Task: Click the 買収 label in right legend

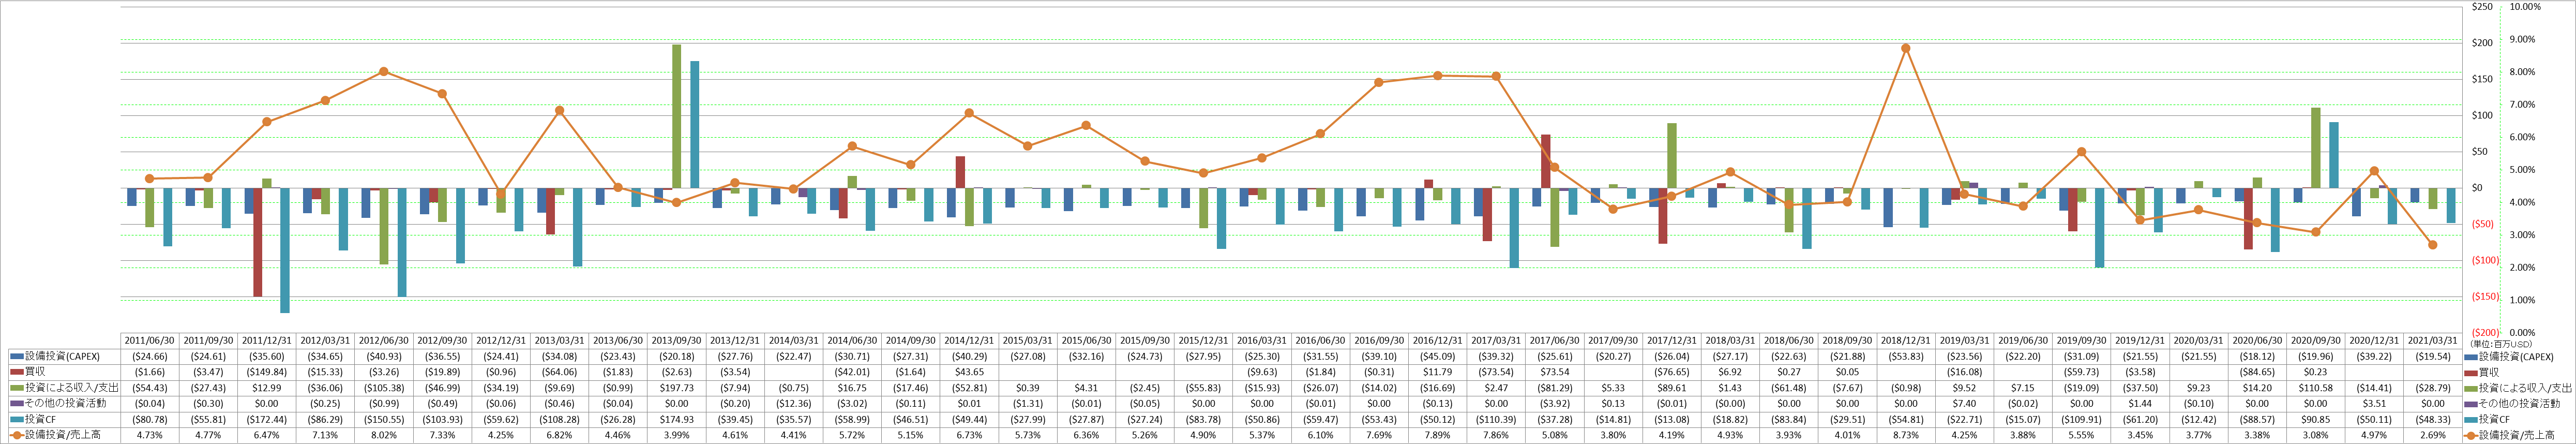Action: click(2490, 372)
